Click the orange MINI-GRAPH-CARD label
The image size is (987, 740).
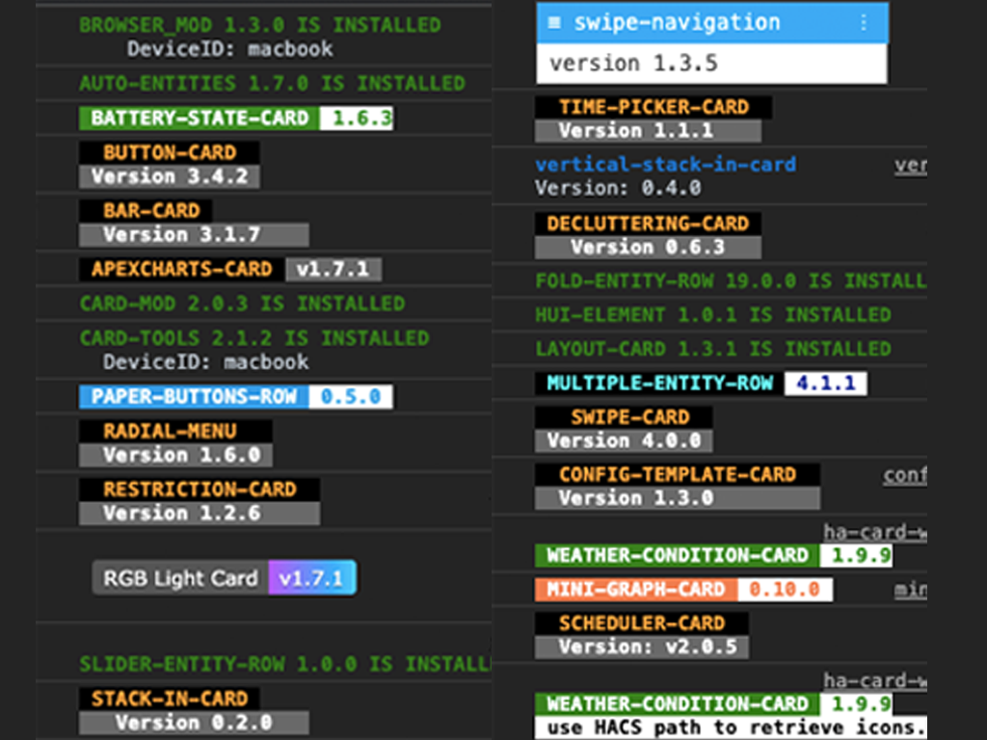635,590
